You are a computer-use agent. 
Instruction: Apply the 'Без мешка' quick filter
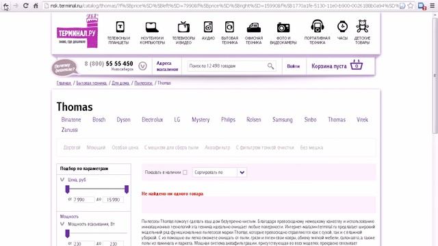click(311, 148)
